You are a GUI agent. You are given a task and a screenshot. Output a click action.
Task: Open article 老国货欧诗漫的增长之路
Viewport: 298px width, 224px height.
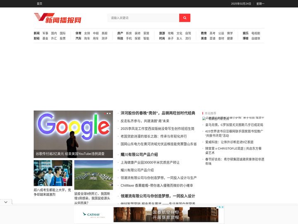point(154,136)
